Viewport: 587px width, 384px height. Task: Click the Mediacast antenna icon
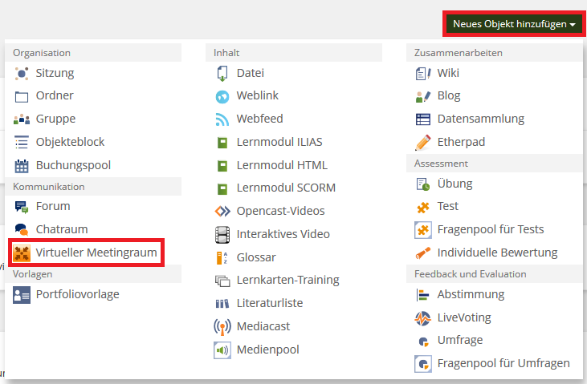[x=222, y=327]
